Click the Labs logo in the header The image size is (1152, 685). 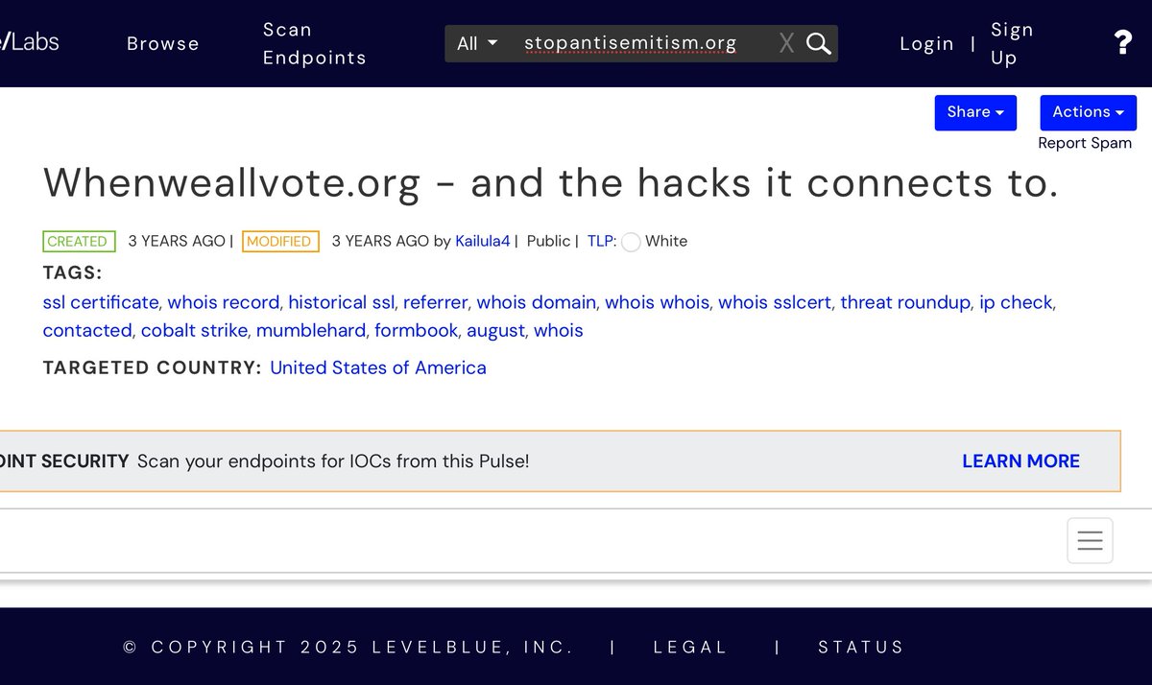click(x=31, y=41)
